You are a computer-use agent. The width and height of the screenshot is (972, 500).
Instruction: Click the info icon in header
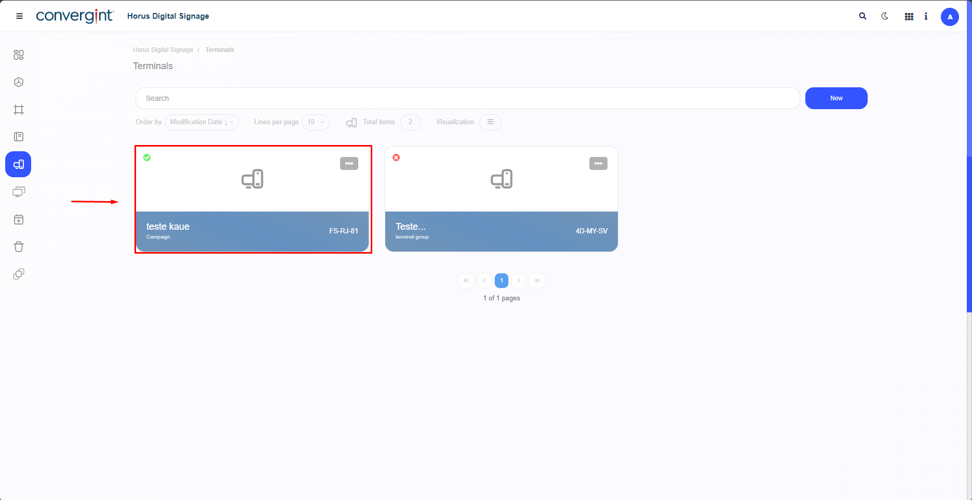(926, 16)
